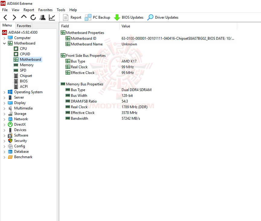The width and height of the screenshot is (261, 221).
Task: Select the CPU chip icon item
Action: coord(16,49)
